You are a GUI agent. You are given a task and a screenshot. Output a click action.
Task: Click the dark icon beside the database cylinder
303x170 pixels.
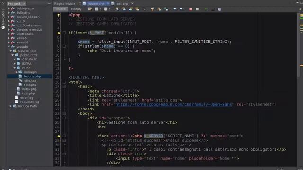pyautogui.click(x=213, y=9)
